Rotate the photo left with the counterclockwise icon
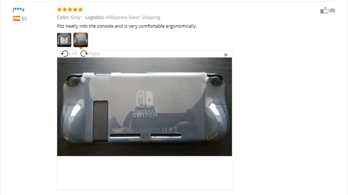 point(65,54)
